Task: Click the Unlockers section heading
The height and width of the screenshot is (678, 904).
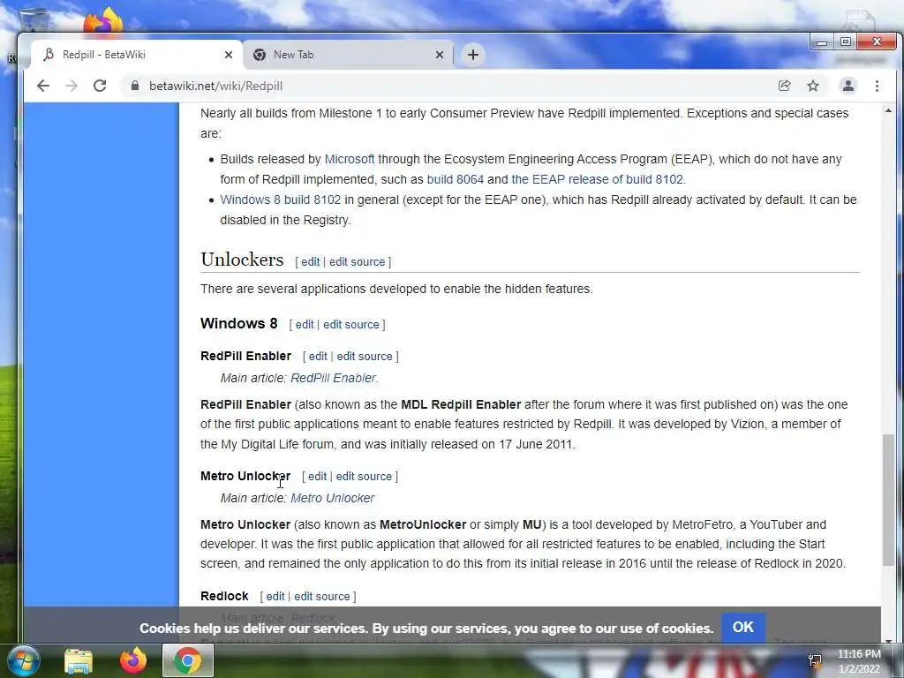Action: pyautogui.click(x=242, y=260)
